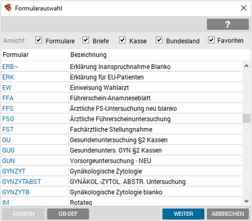252x221 pixels.
Task: Click 'Rotateq' description in IM row
Action: point(81,203)
